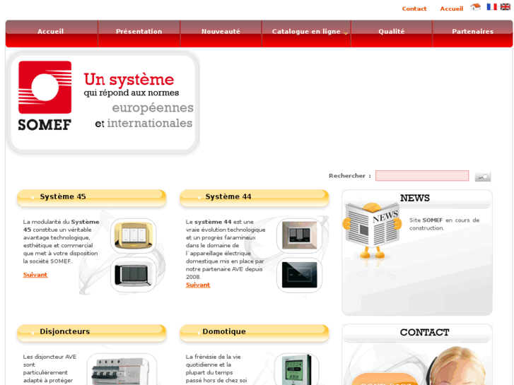514x385 pixels.
Task: Expand the Catalogue en ligne dropdown arrow
Action: point(346,33)
